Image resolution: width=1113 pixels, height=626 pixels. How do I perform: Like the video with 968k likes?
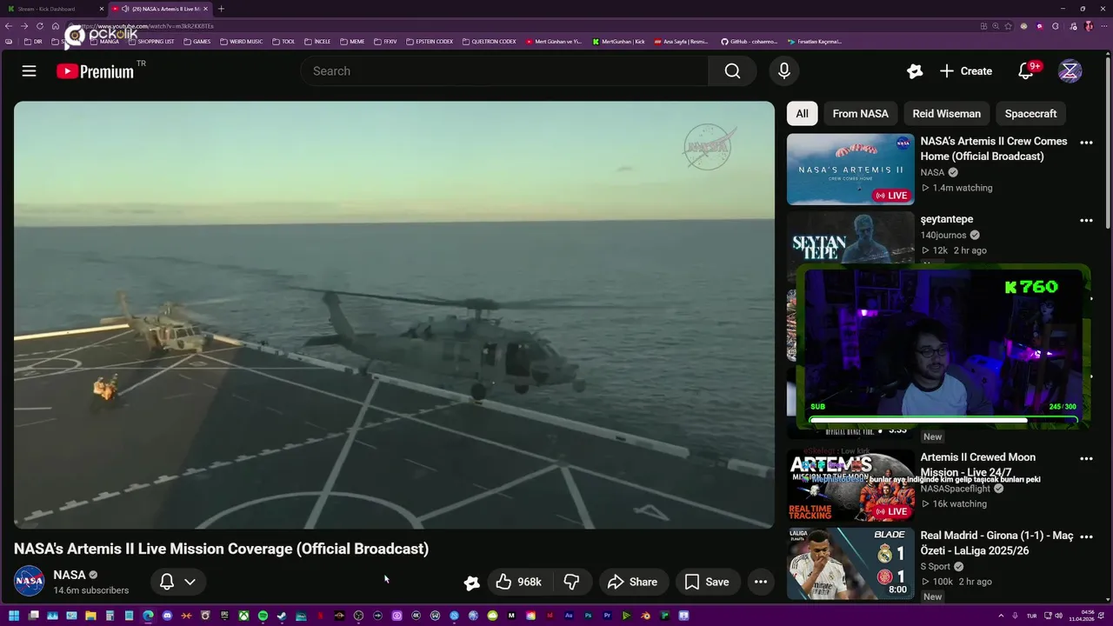click(x=518, y=582)
